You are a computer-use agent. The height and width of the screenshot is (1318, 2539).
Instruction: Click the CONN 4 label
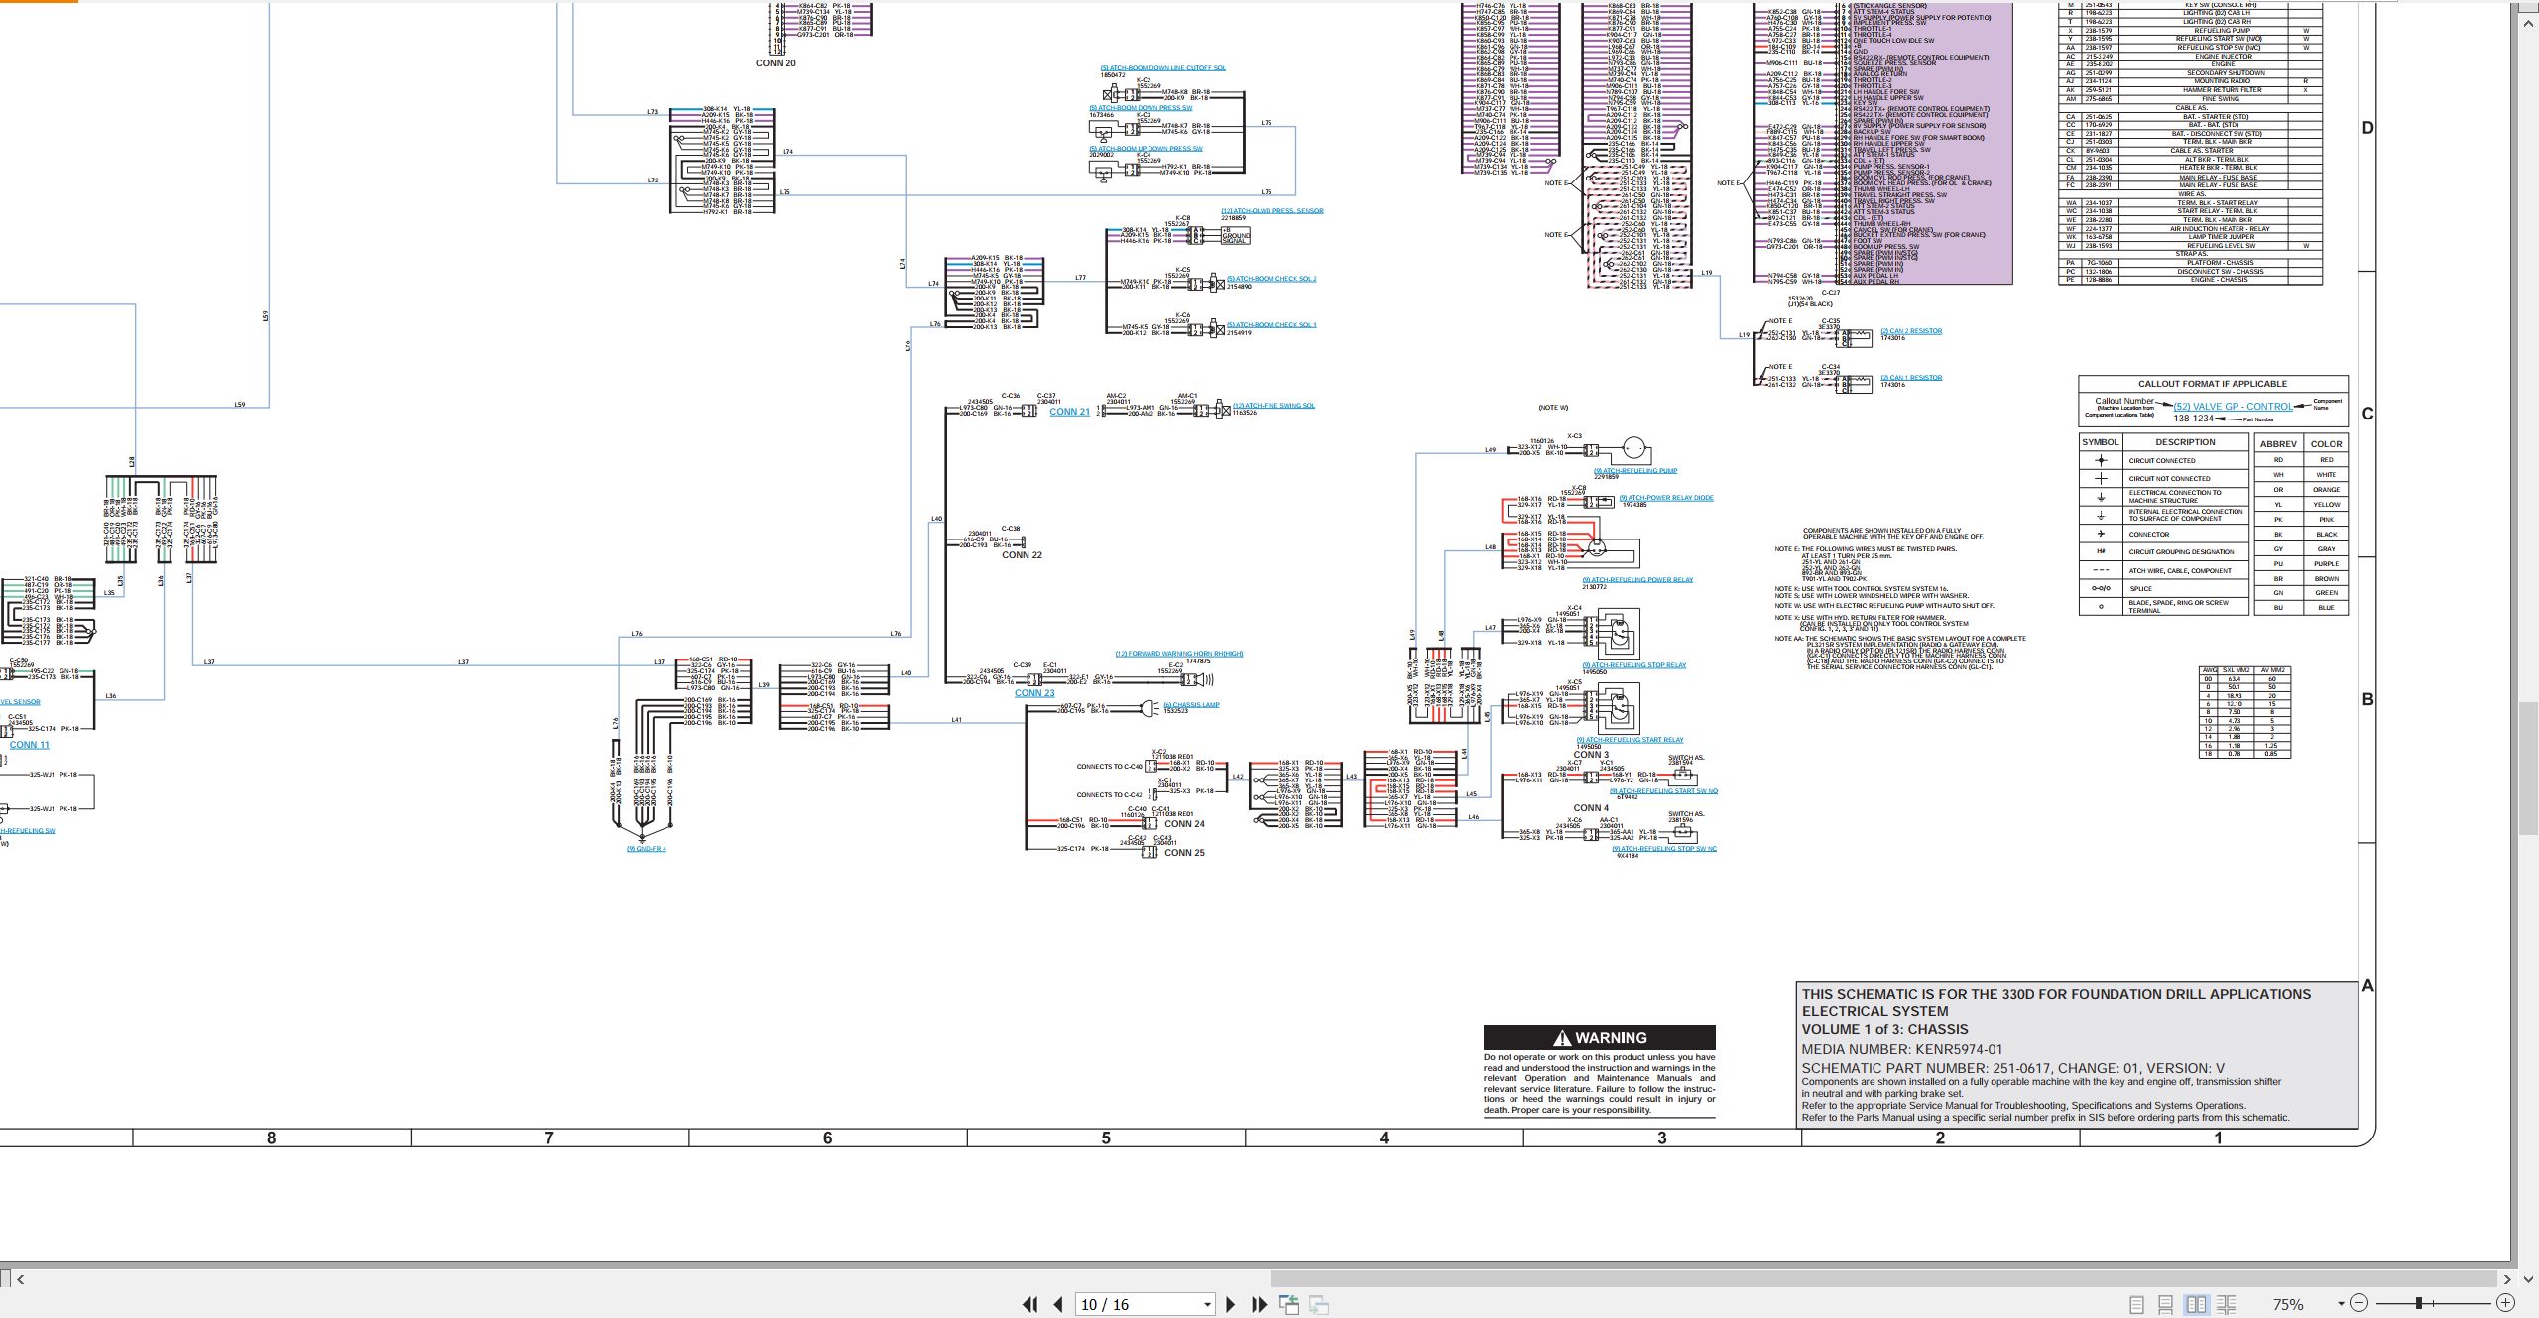[x=1591, y=808]
